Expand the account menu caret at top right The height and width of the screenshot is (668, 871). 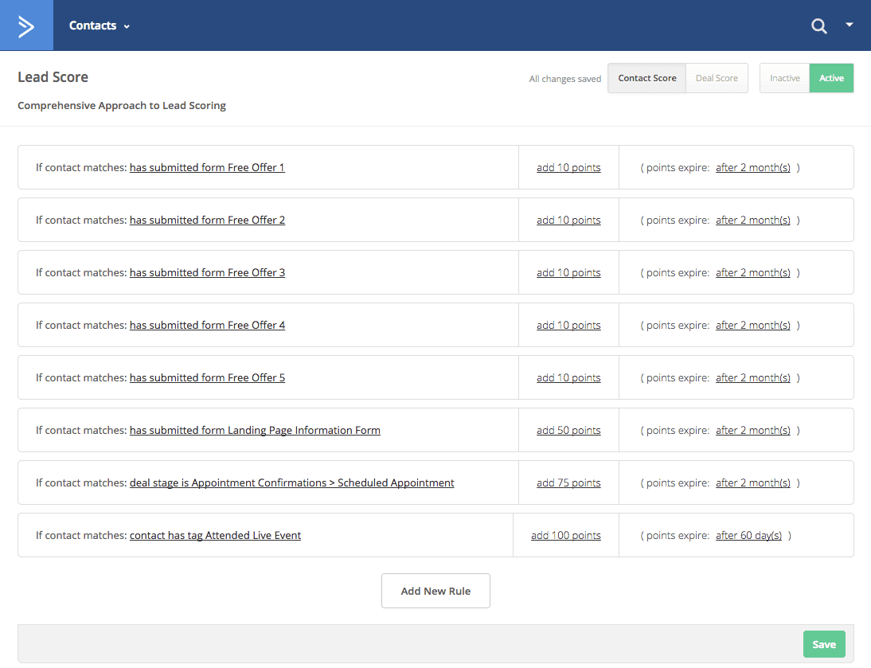pyautogui.click(x=850, y=25)
